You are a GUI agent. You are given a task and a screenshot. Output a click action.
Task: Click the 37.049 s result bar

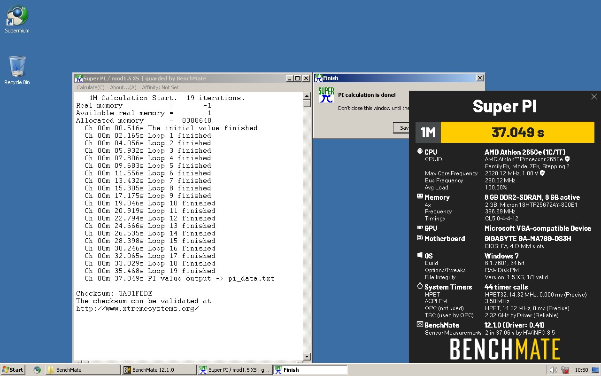[x=518, y=132]
